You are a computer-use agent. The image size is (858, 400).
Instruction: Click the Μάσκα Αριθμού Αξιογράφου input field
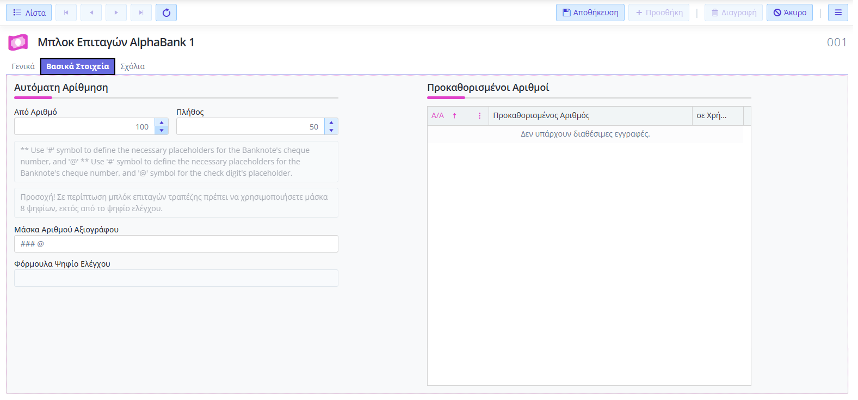coord(176,244)
